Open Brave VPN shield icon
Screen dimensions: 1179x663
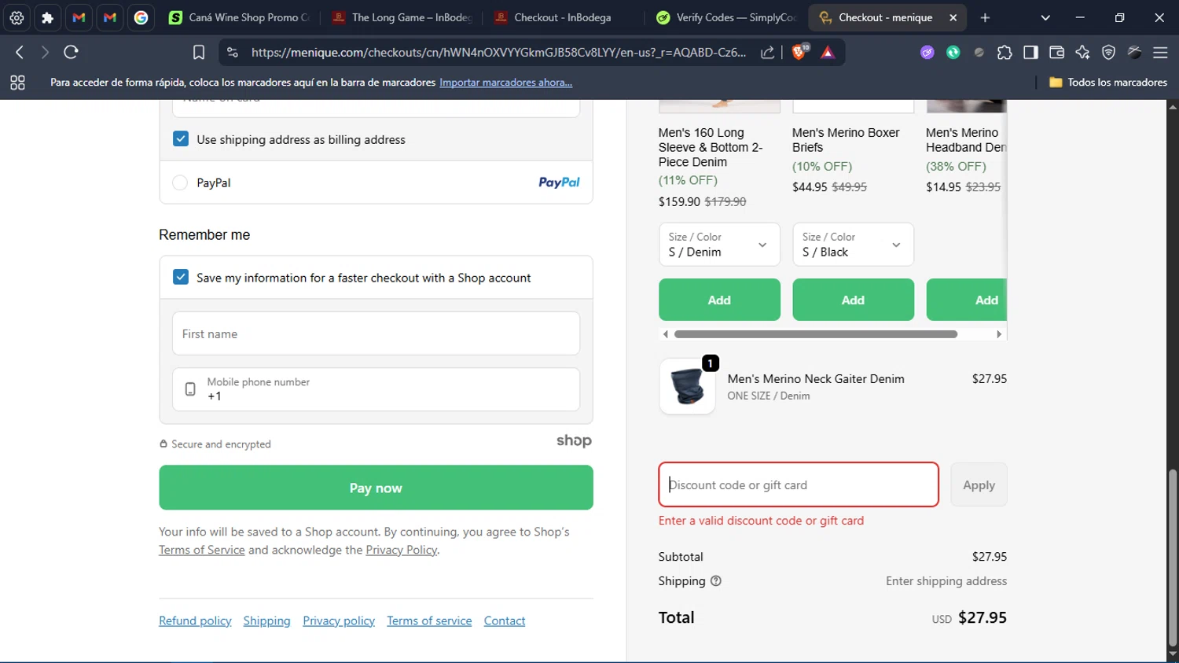(1108, 52)
